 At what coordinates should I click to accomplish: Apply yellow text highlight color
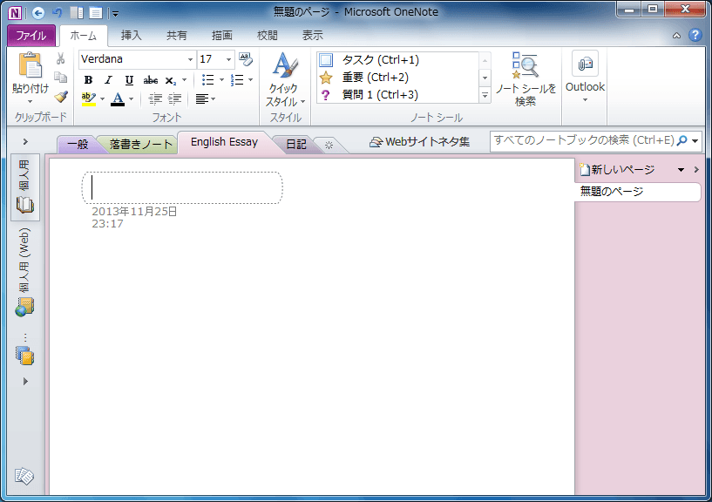(x=89, y=98)
